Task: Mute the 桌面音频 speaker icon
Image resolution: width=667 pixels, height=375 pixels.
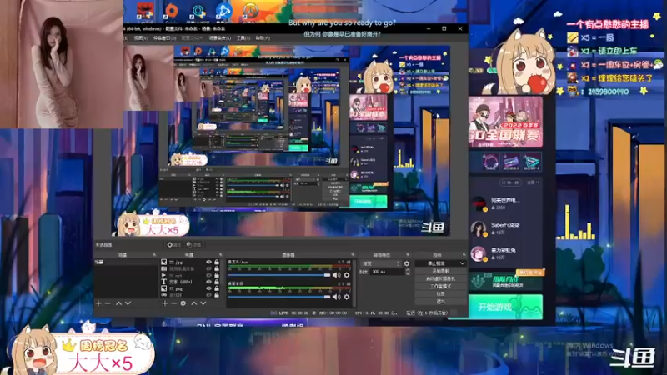Action: click(337, 297)
